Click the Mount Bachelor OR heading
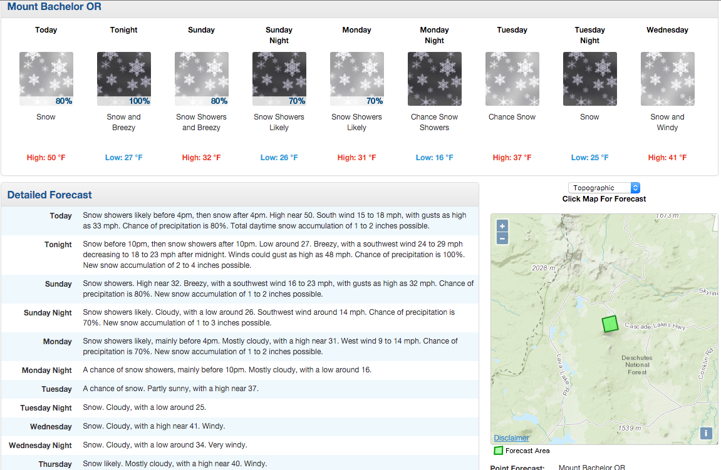Screen dimensions: 721x470 [x=54, y=6]
